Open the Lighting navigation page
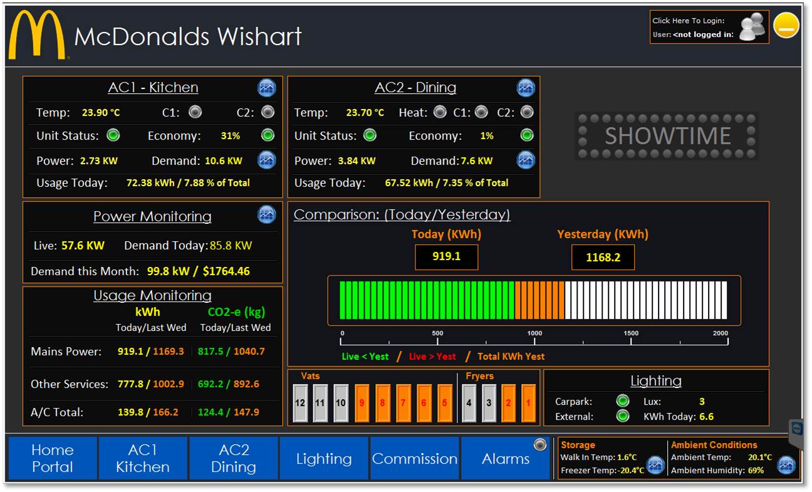 click(324, 458)
